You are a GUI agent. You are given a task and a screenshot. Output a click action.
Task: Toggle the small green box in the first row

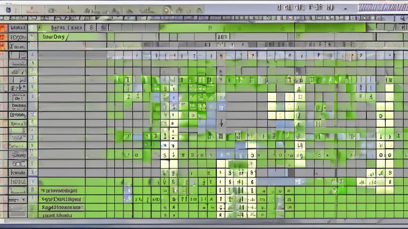point(32,28)
